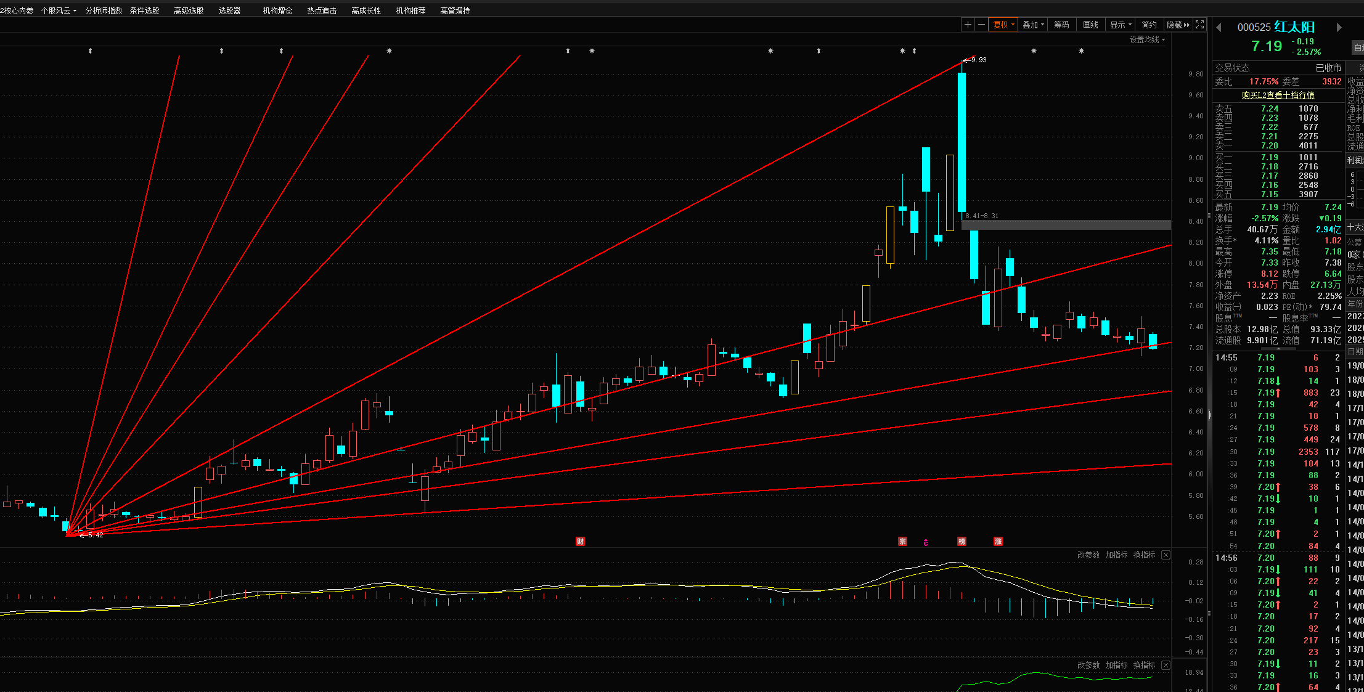This screenshot has height=692, width=1364.
Task: Open 高成长性 menu item
Action: [366, 10]
